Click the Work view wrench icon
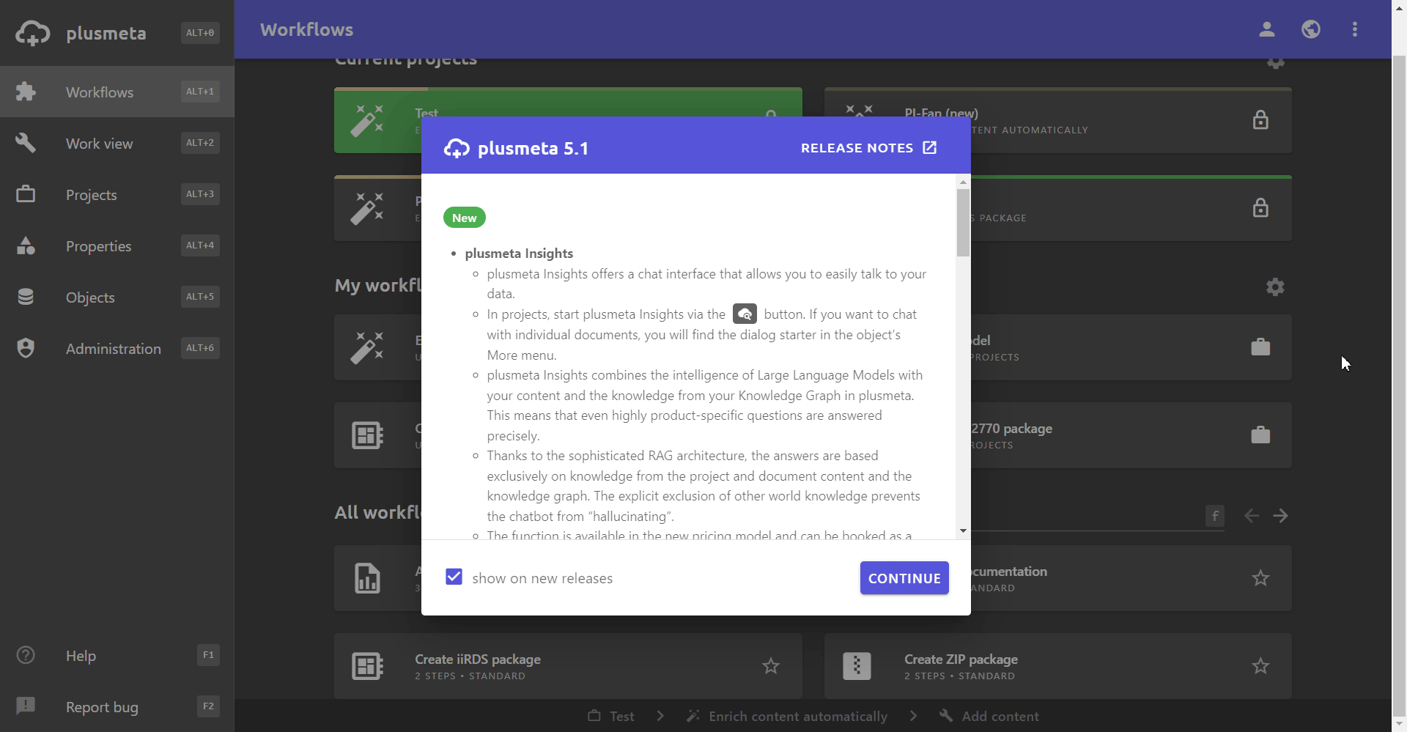Screen dimensions: 1407x732 [26, 143]
